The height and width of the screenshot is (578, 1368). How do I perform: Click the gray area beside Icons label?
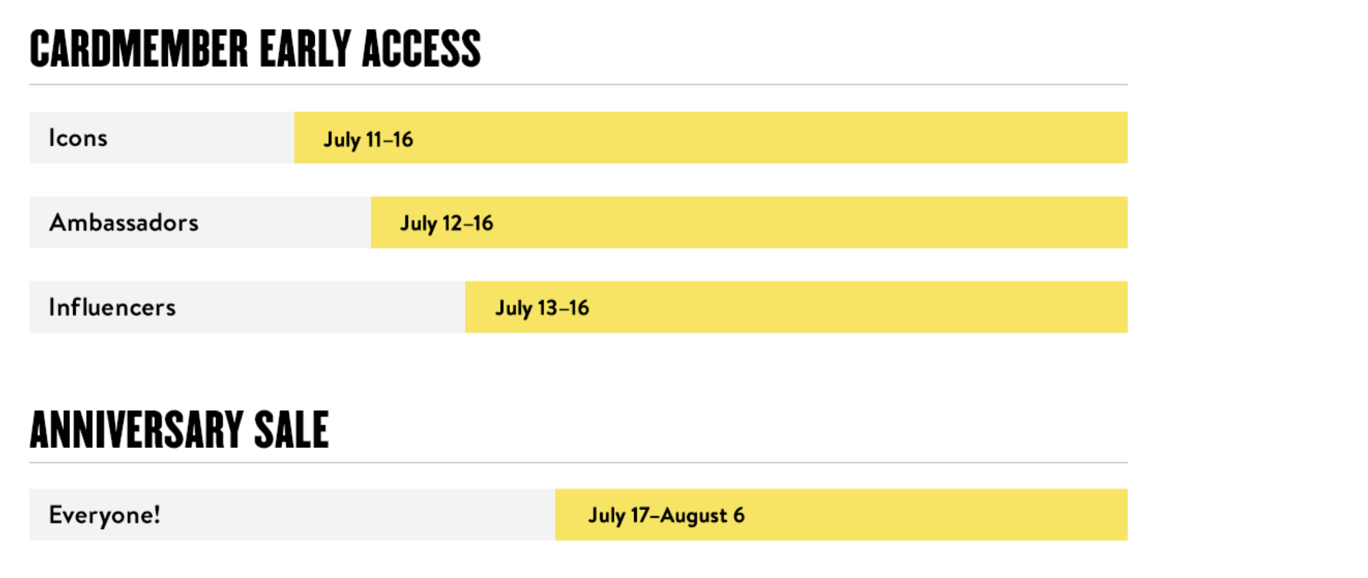(201, 138)
